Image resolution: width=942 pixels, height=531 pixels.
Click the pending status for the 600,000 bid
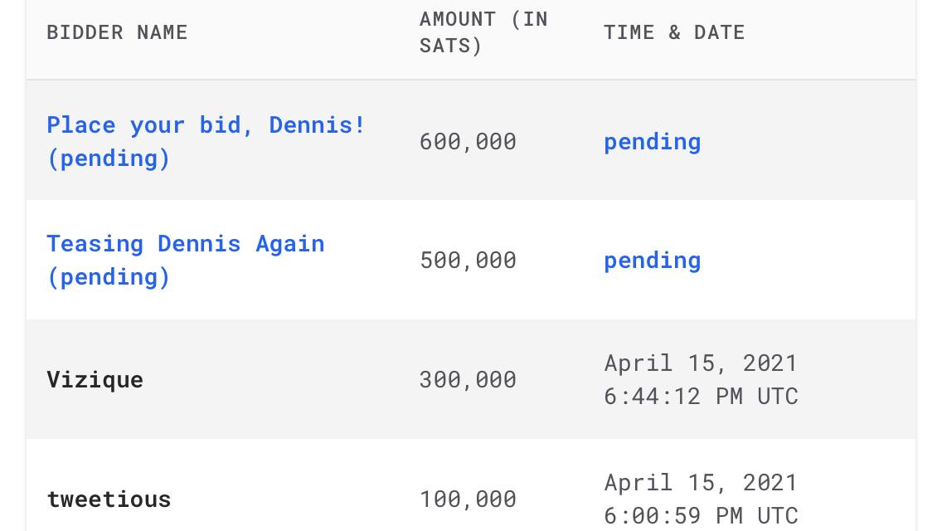(652, 142)
